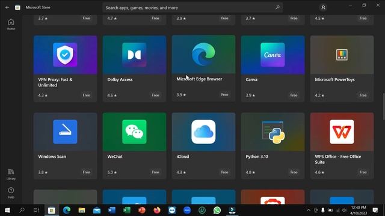Open File Explorer from the taskbar
The height and width of the screenshot is (216, 385).
[82, 210]
